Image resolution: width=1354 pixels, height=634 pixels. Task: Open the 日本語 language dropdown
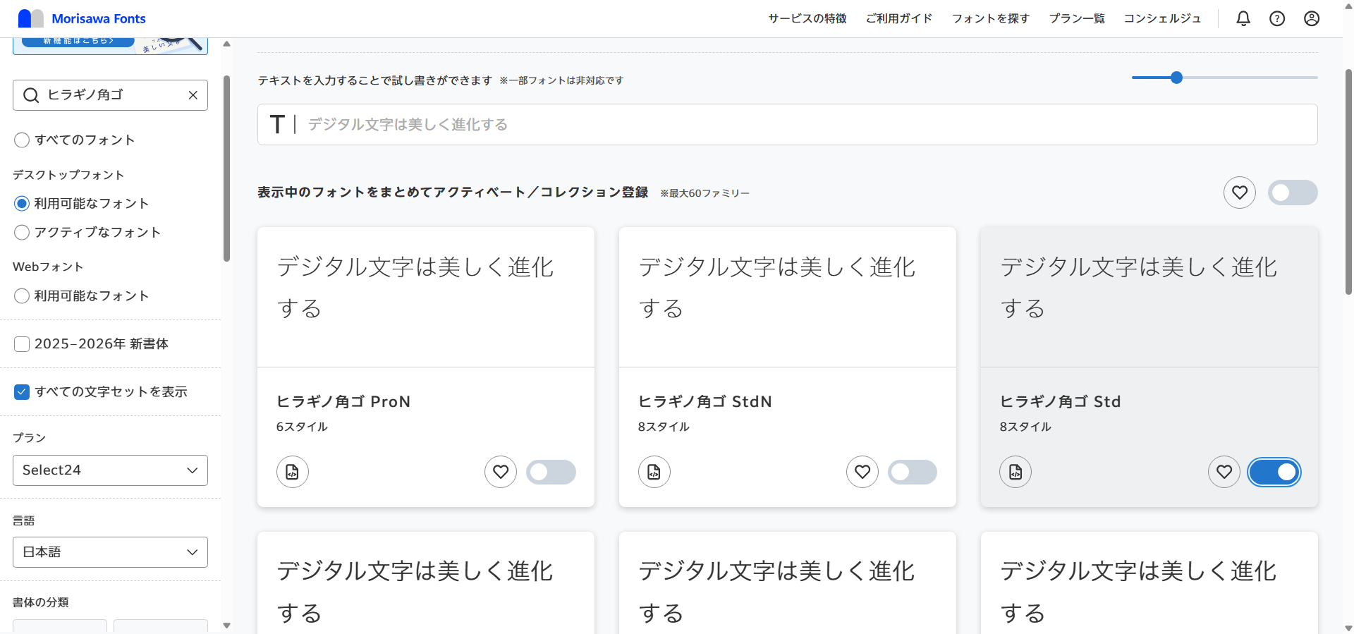(x=110, y=552)
